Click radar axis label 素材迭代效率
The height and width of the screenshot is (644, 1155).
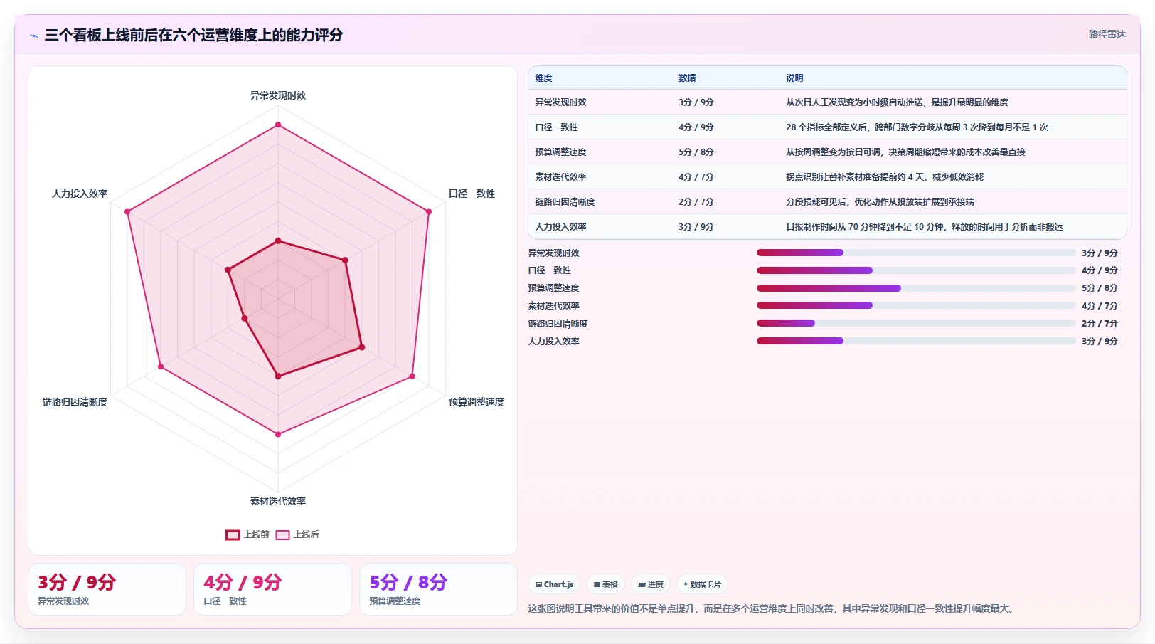[278, 501]
